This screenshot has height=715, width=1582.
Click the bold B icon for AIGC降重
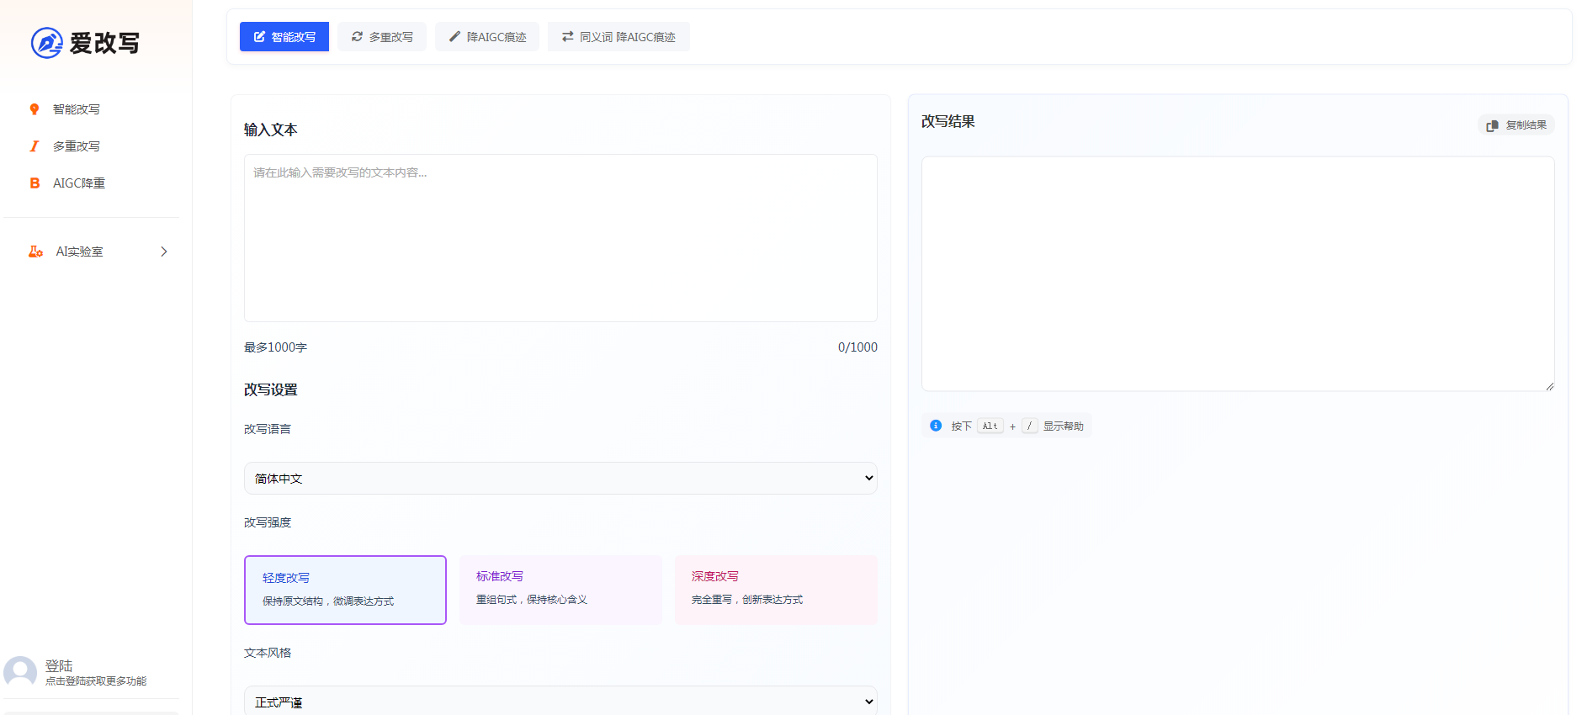pyautogui.click(x=35, y=183)
